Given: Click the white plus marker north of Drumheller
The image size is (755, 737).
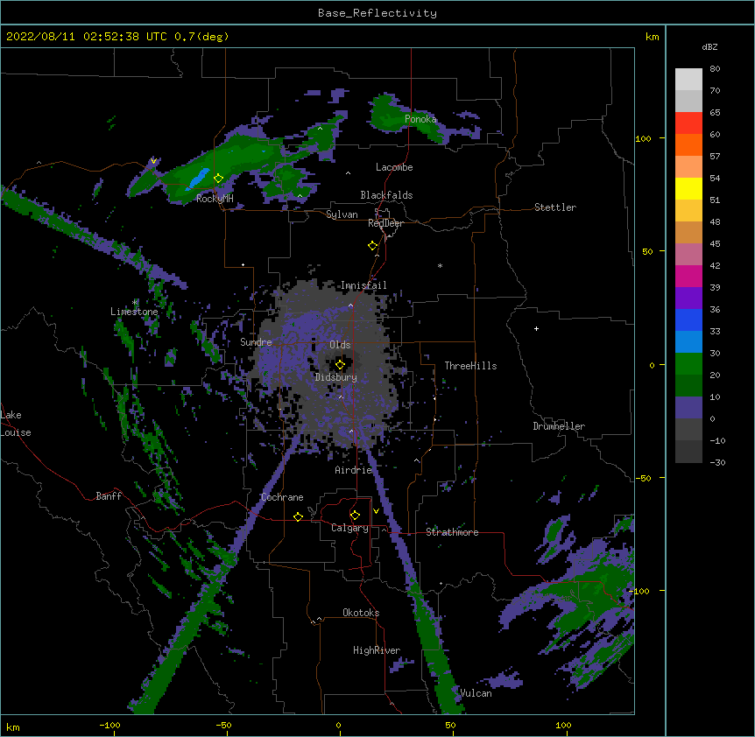Looking at the screenshot, I should pyautogui.click(x=536, y=328).
